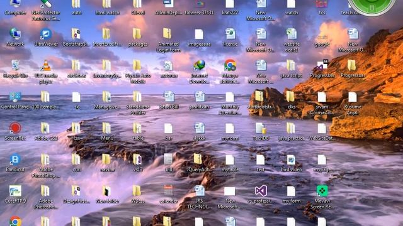Open the Network desktop icon
Image resolution: width=403 pixels, height=226 pixels.
pyautogui.click(x=15, y=34)
